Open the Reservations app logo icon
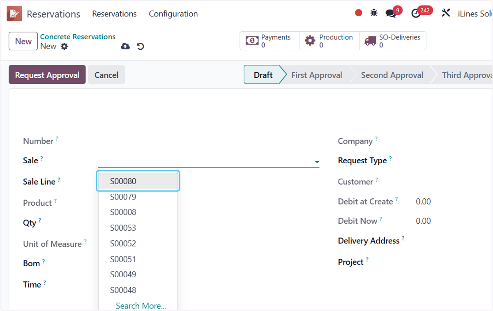493x311 pixels. 14,14
